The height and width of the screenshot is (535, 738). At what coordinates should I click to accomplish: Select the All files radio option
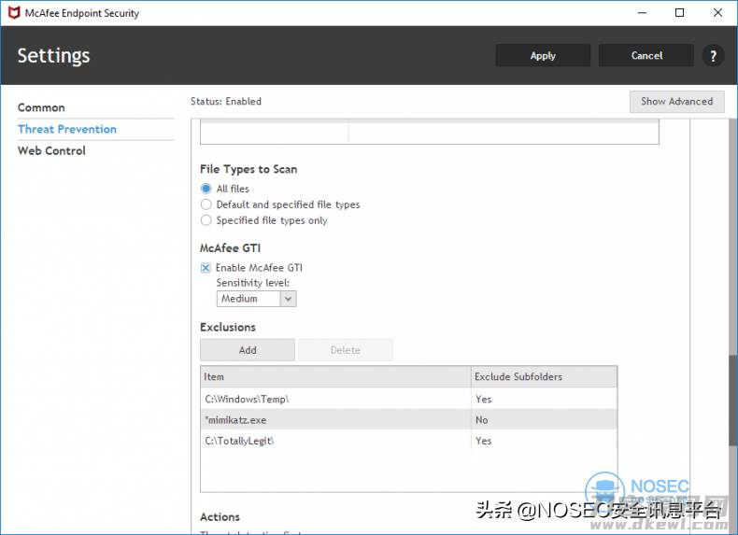click(x=206, y=189)
